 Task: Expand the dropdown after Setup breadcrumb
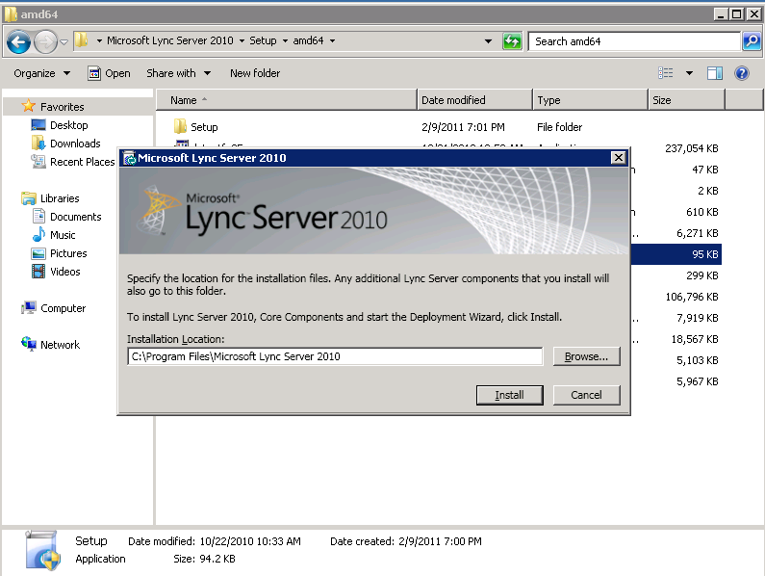(285, 41)
